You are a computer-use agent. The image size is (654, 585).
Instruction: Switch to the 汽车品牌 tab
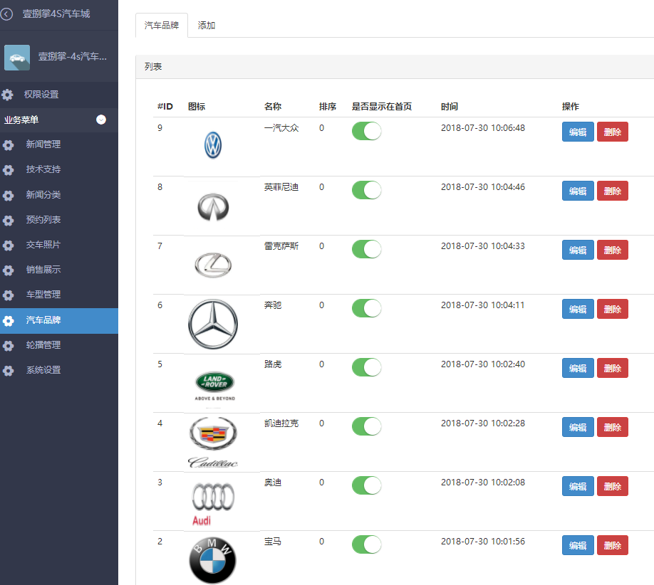(162, 26)
